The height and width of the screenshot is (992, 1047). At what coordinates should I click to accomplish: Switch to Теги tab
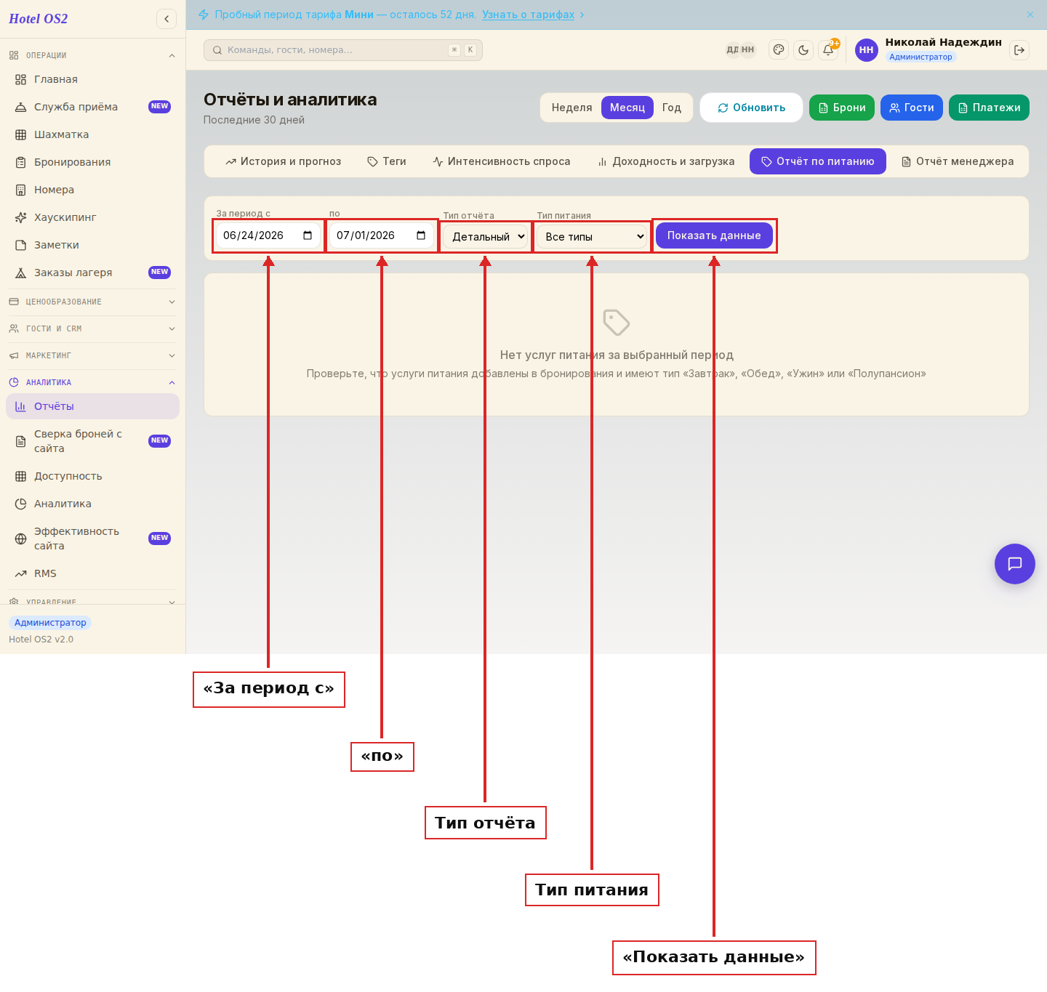tap(387, 161)
